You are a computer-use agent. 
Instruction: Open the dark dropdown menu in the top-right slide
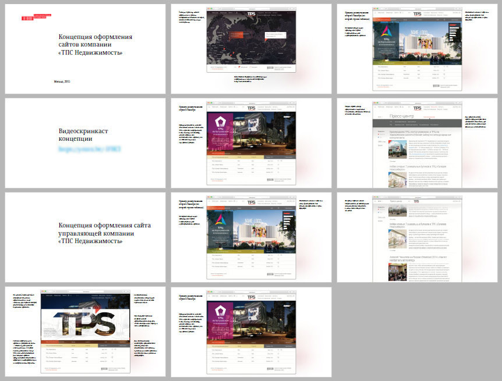coord(454,33)
